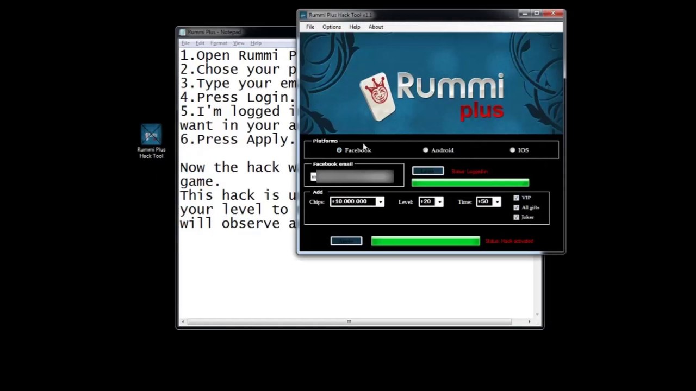Open the Rummi Plus Hack Tool desktop icon
This screenshot has height=391, width=696.
(151, 141)
